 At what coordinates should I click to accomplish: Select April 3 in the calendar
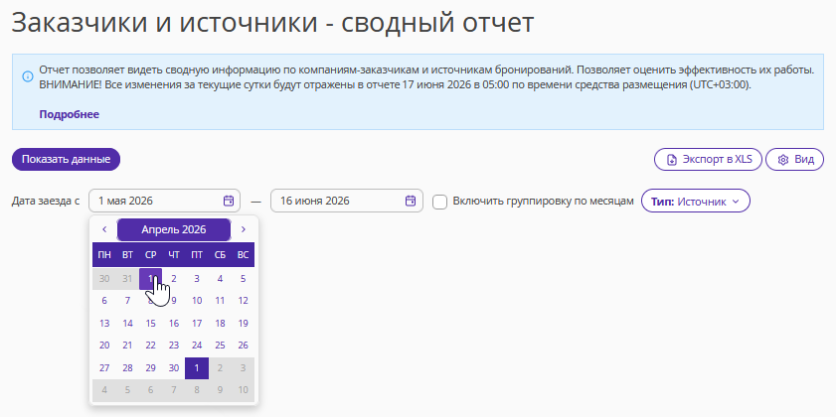pyautogui.click(x=197, y=279)
